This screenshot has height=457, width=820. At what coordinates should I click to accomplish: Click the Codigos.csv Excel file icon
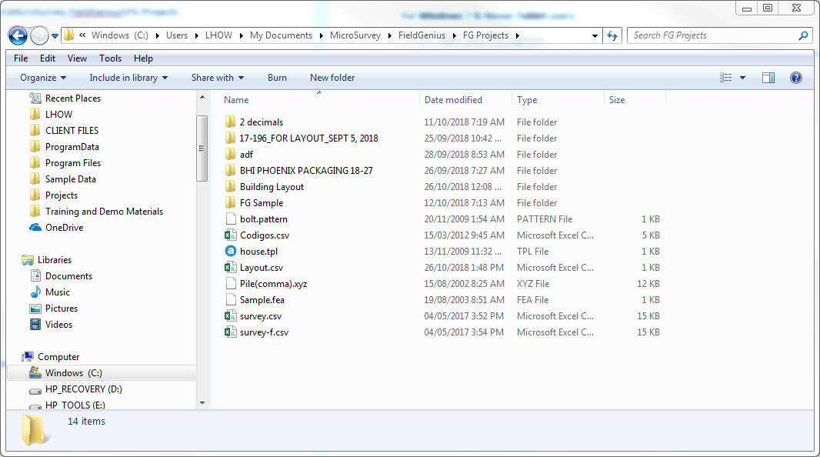pos(230,235)
